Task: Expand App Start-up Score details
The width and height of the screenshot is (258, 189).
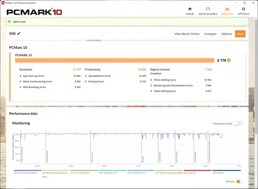Action: coord(20,76)
